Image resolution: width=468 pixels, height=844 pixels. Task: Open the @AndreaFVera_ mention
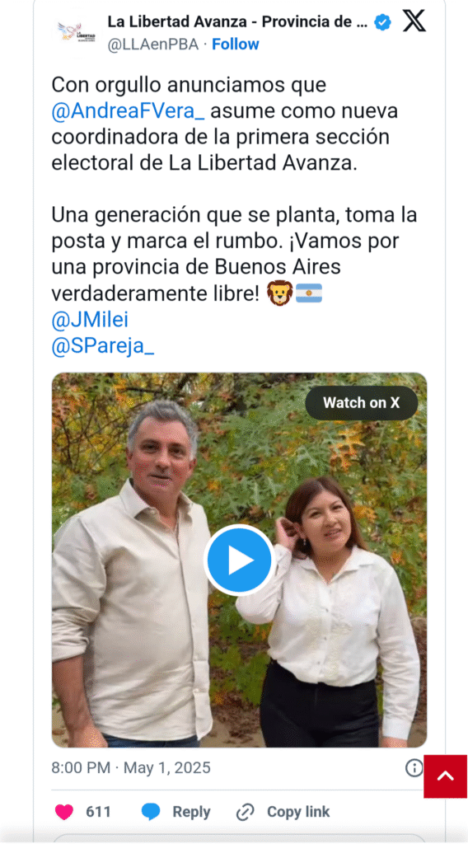[x=128, y=111]
